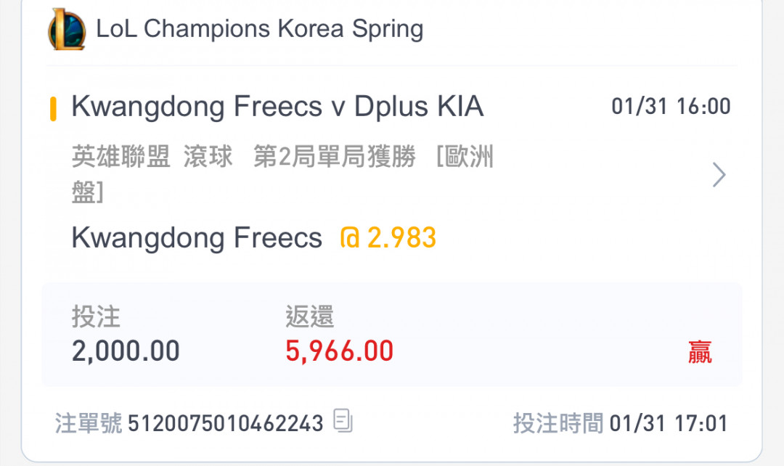Click the yellow marker beside the match title

(x=53, y=107)
